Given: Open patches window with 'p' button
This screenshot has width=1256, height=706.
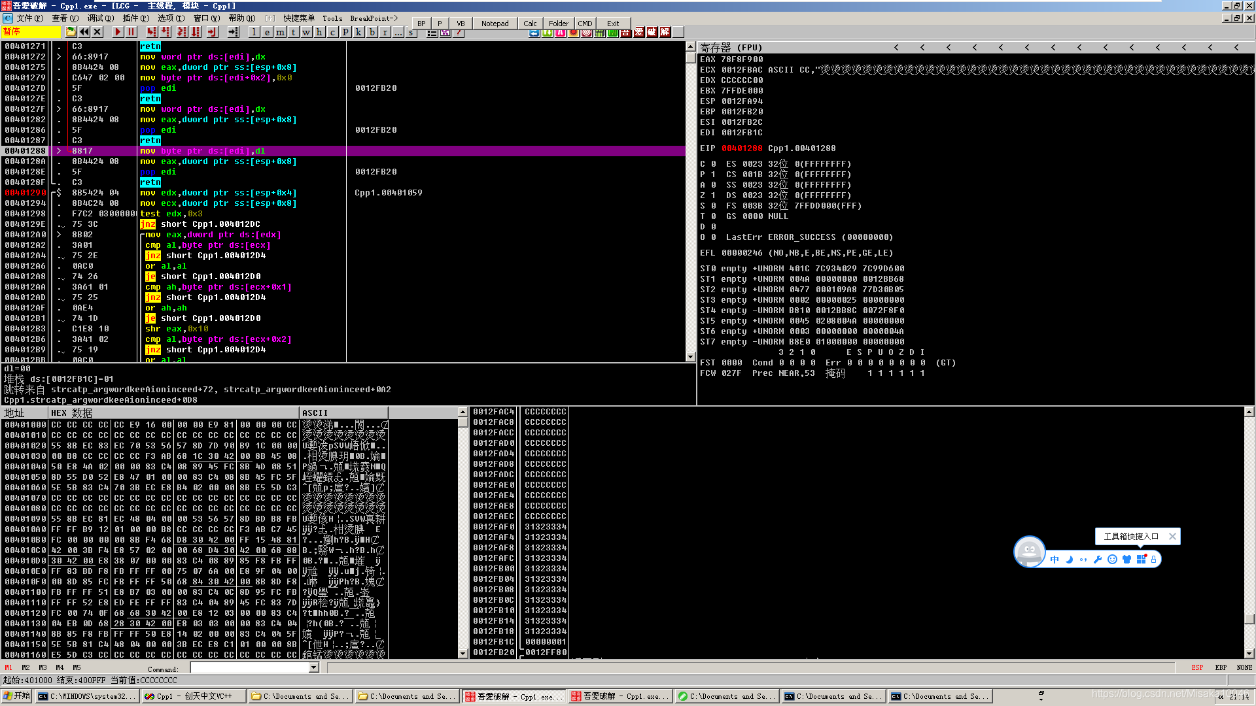Looking at the screenshot, I should pos(345,32).
